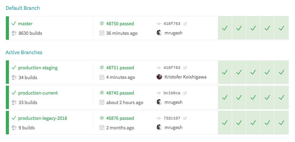Open the production-legacy-2018 branch

[43, 118]
